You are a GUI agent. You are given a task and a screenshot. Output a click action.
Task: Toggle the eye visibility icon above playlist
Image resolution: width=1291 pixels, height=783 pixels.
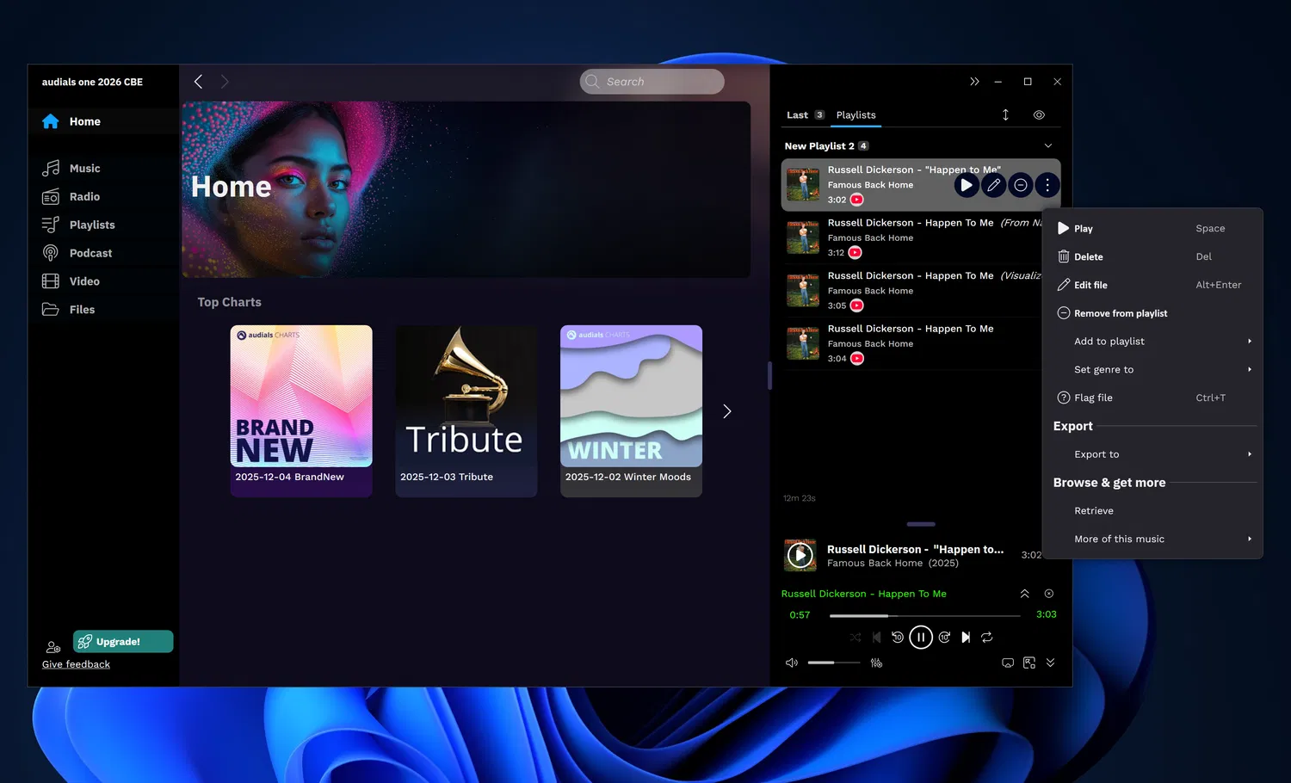click(x=1039, y=114)
